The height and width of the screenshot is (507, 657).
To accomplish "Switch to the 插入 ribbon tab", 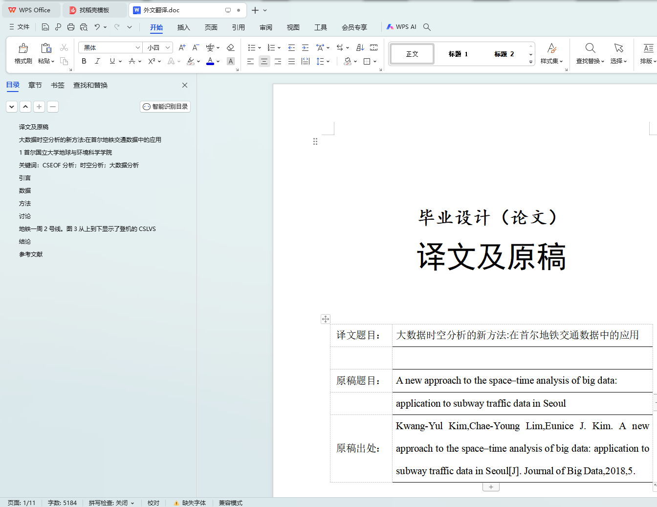I will coord(183,27).
